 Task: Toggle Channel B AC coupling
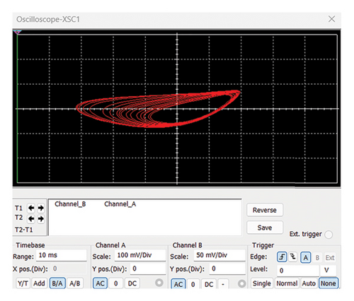178,284
